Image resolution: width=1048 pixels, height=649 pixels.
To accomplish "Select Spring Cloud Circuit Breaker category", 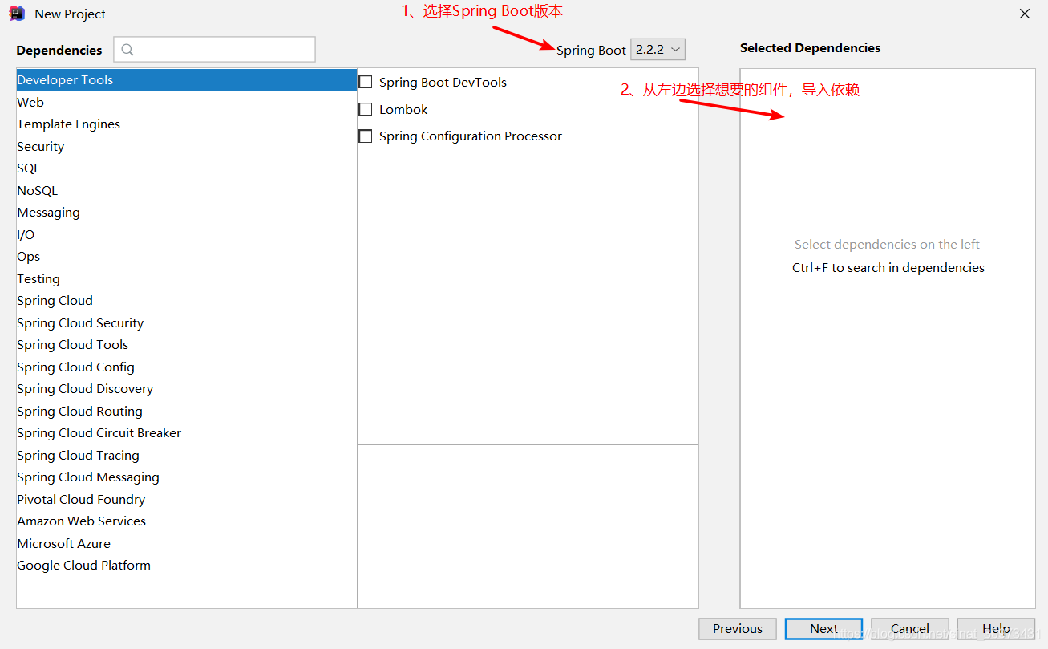I will pyautogui.click(x=187, y=433).
